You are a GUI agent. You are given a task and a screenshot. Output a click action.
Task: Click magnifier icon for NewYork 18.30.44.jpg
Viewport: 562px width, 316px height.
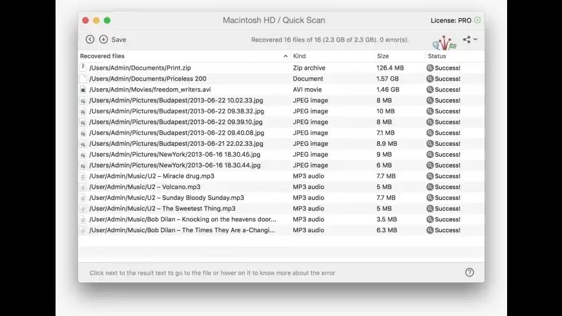(x=430, y=165)
